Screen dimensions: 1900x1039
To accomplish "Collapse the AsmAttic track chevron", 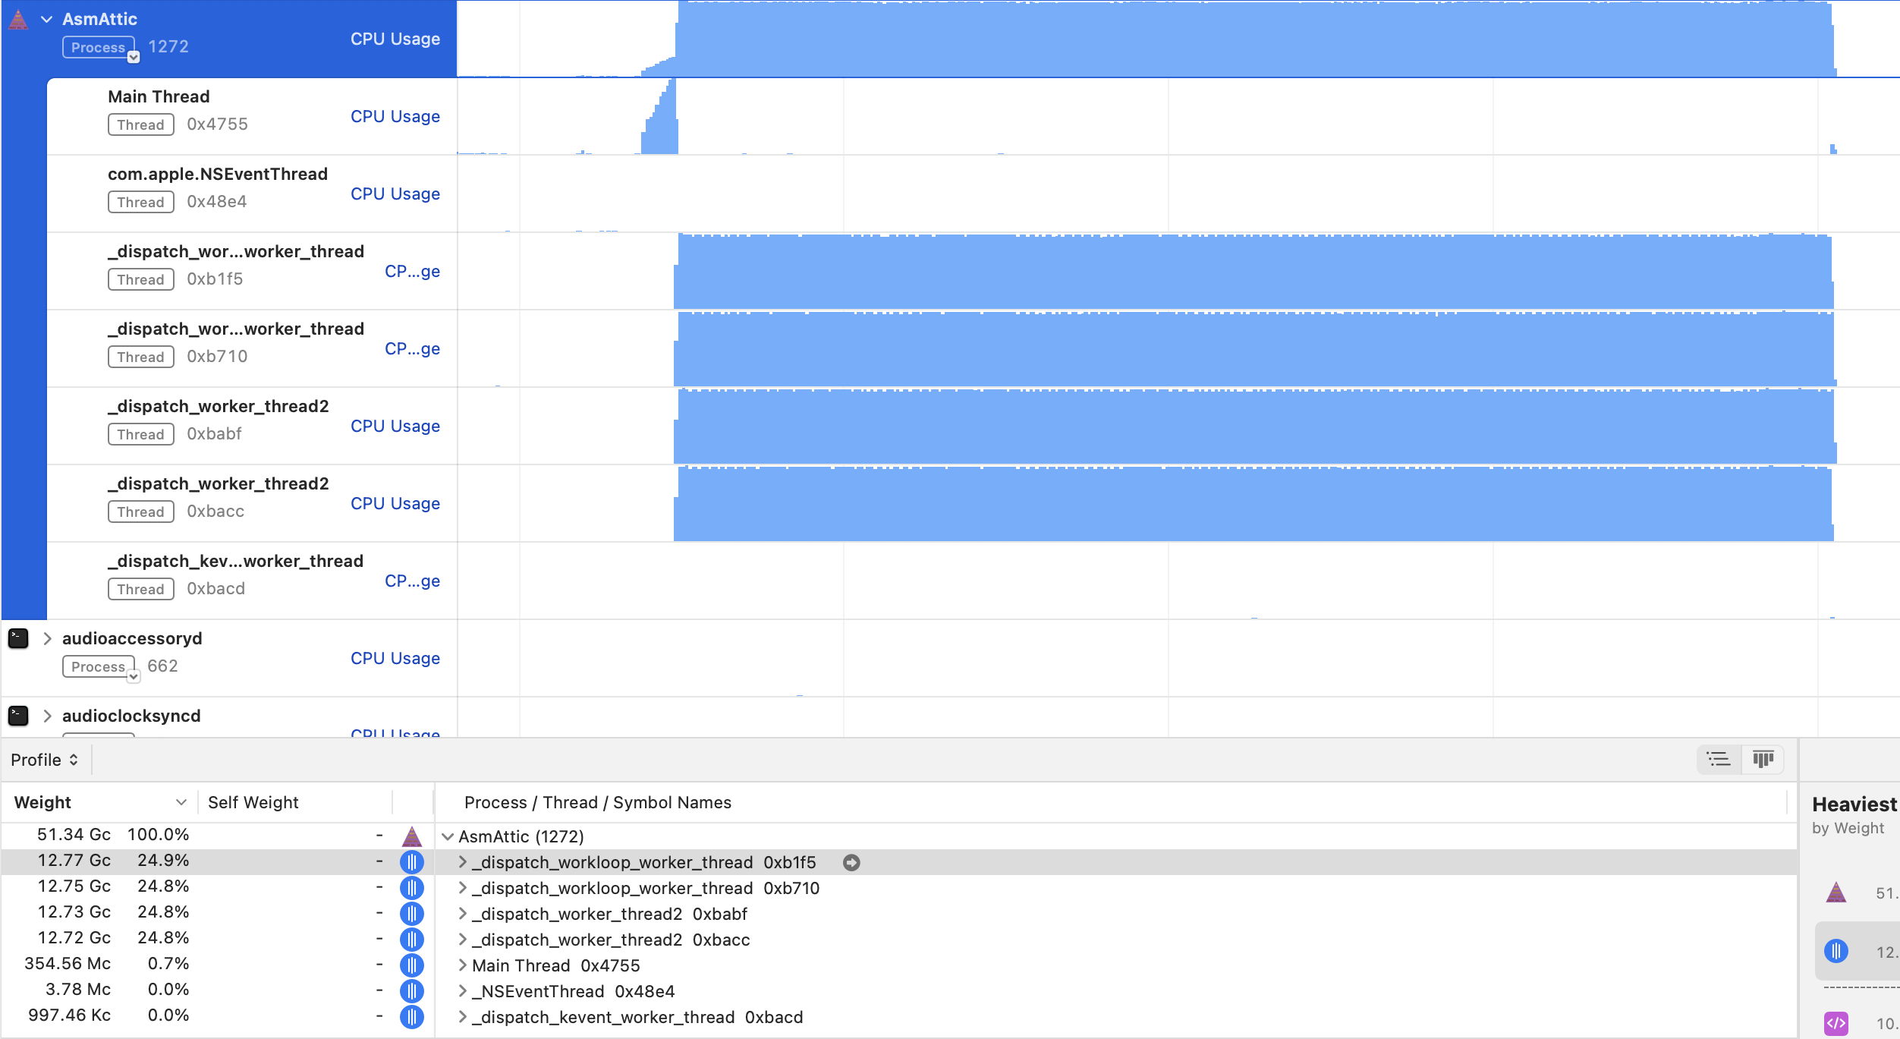I will 47,20.
